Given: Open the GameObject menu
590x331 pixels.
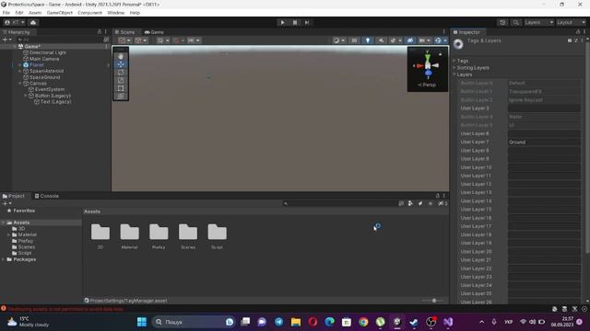Looking at the screenshot, I should pos(59,13).
